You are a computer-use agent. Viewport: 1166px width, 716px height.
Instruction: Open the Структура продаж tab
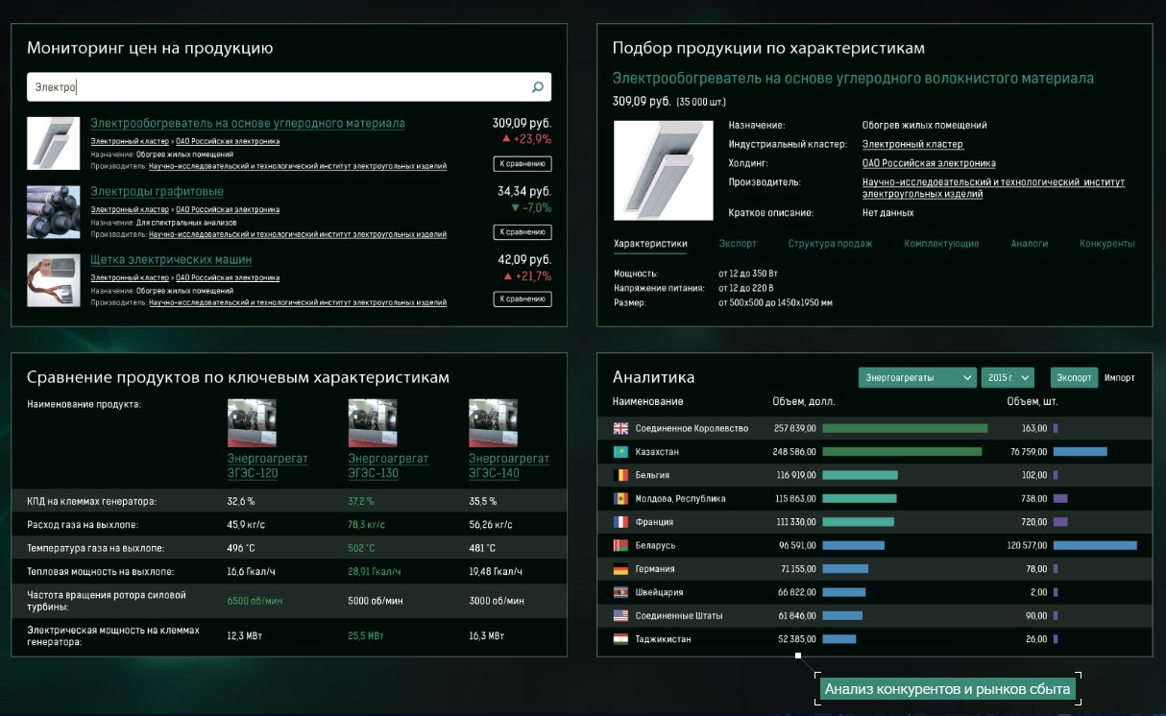pos(830,244)
